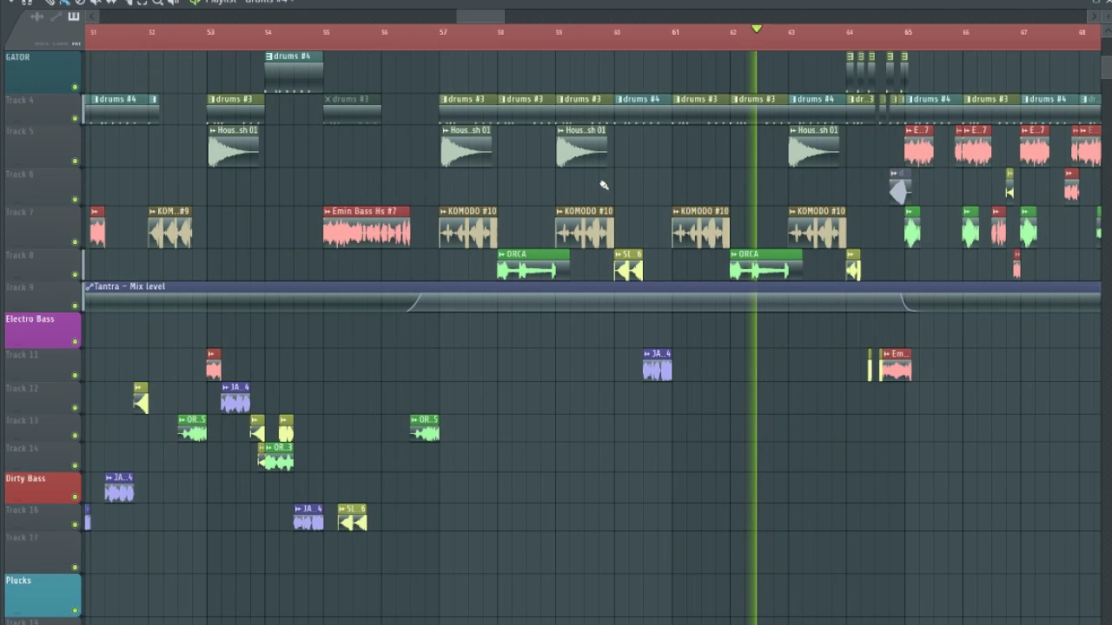1112x625 pixels.
Task: Click the green playhead marker on timeline
Action: pos(757,30)
